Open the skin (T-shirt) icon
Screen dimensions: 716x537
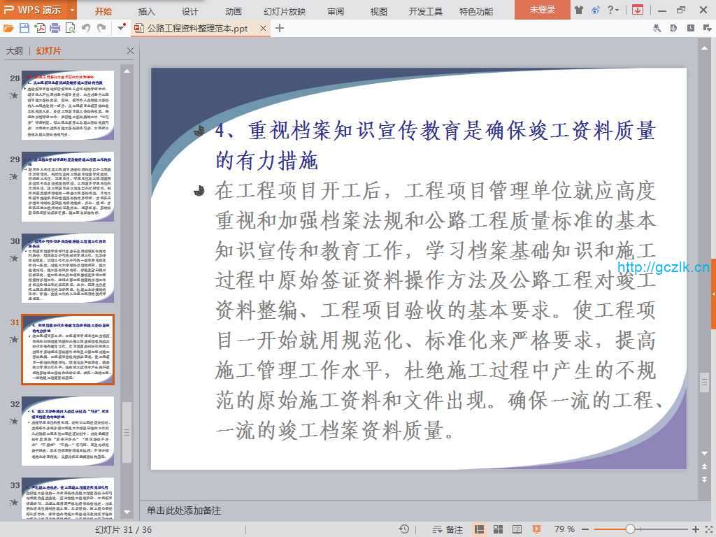[579, 10]
